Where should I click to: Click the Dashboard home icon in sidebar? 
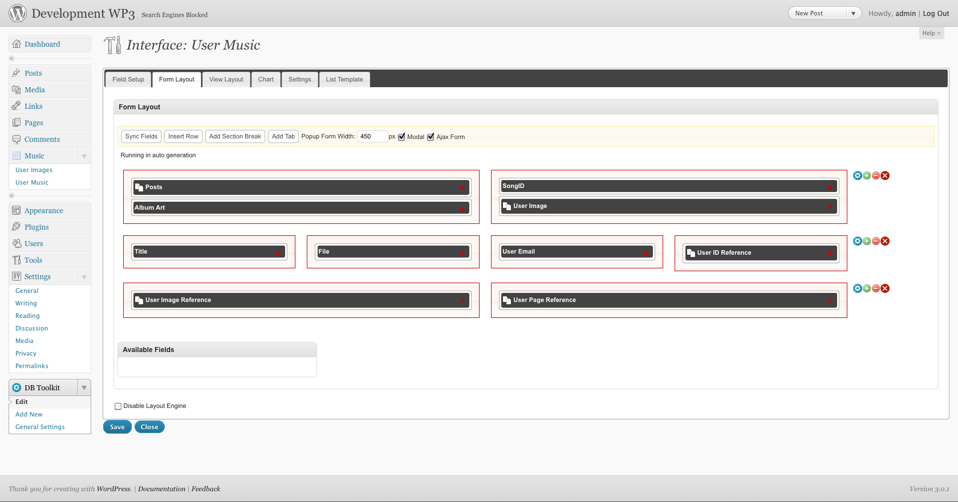click(x=17, y=44)
